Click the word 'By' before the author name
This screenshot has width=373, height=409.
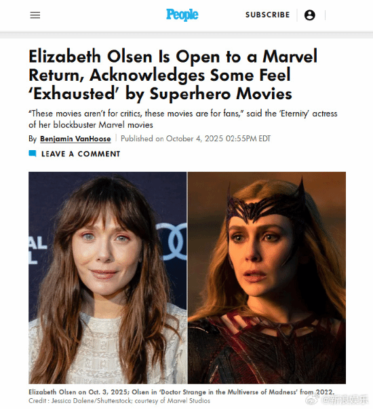(x=33, y=139)
